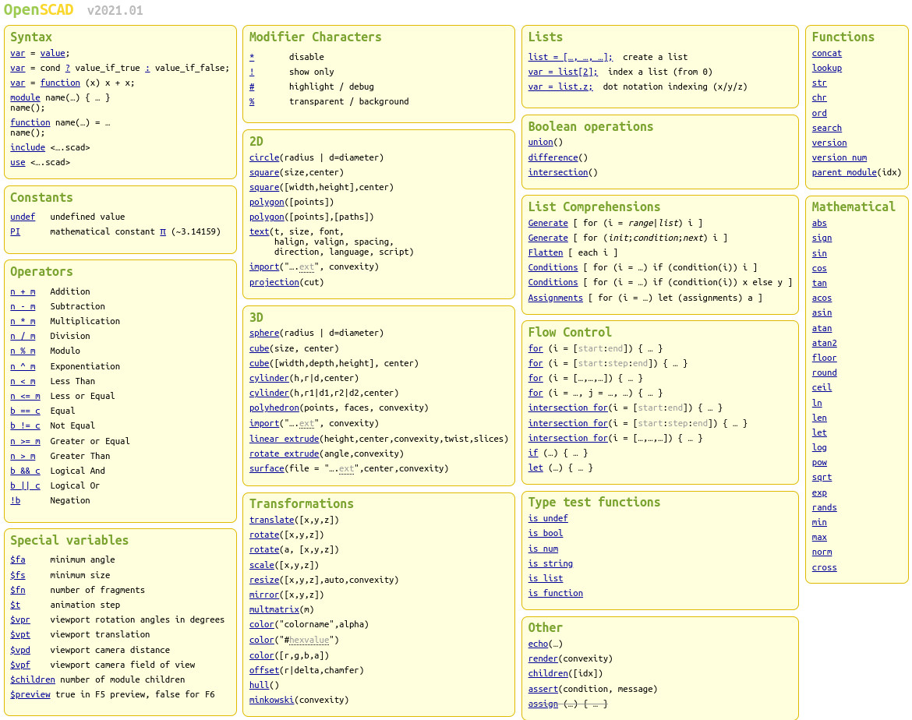Follow the '$vpr' viewport rotation link
This screenshot has height=720, width=912.
pyautogui.click(x=19, y=620)
